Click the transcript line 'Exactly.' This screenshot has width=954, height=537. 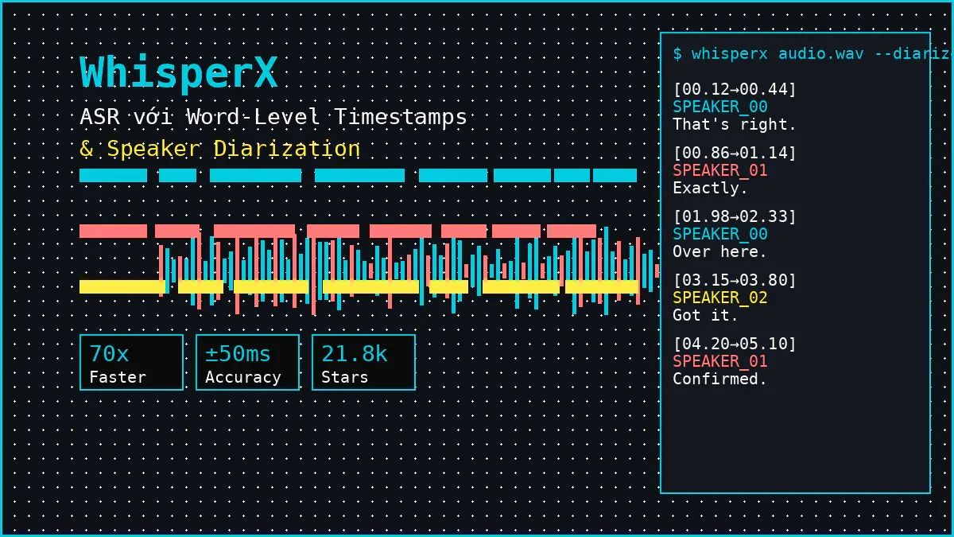711,188
